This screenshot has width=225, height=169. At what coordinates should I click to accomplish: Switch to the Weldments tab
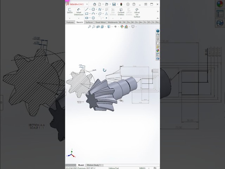[112, 22]
